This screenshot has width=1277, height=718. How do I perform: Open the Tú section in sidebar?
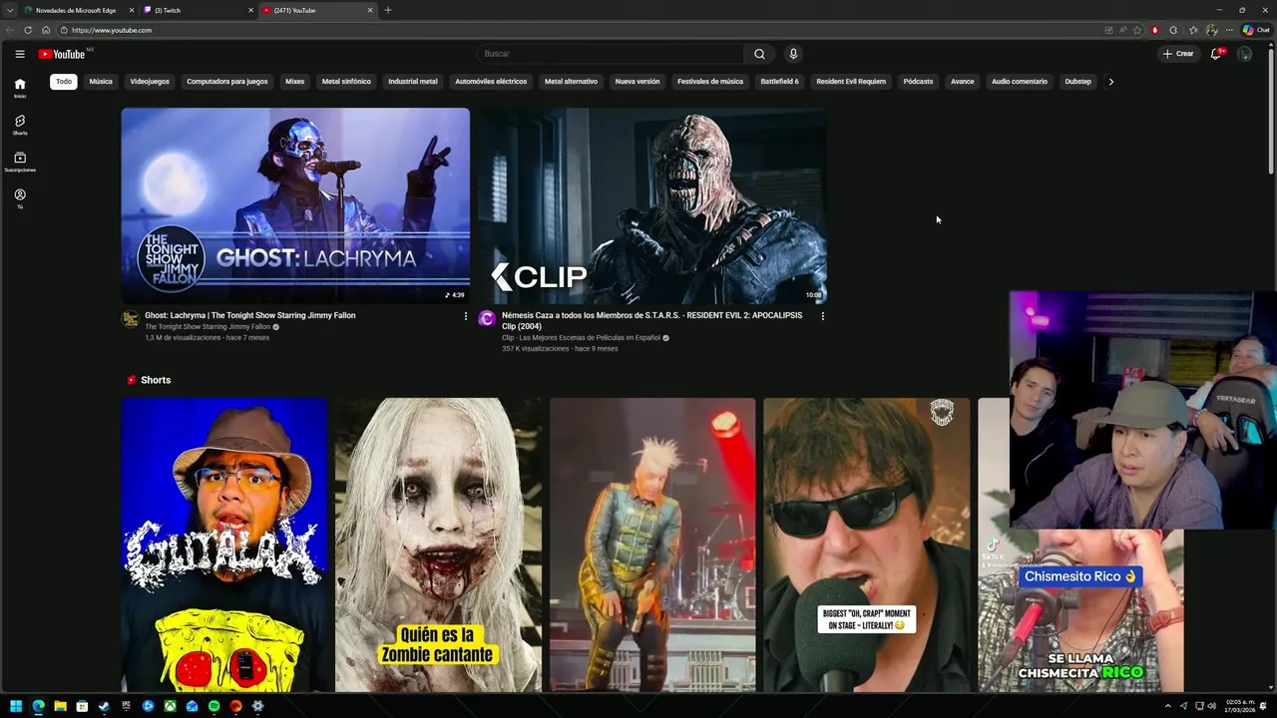(x=19, y=198)
